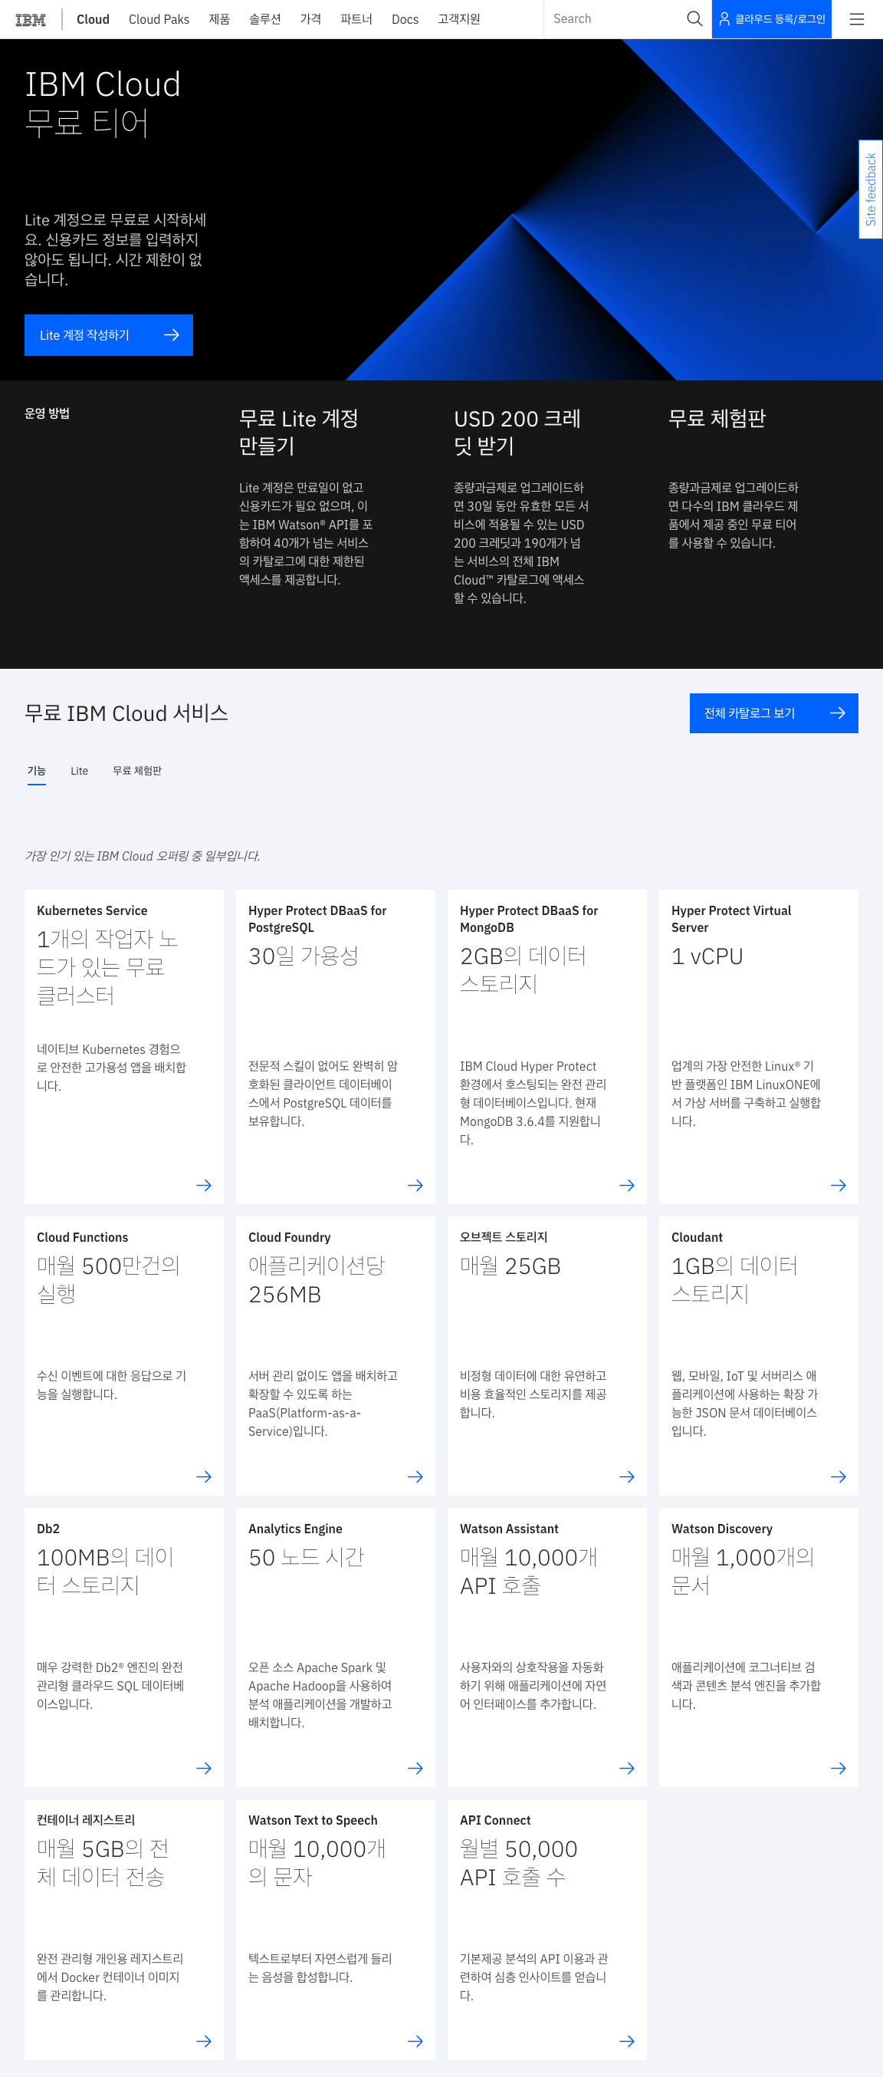Screen dimensions: 883x2077
Task: Open the Analytics Engine card title
Action: coord(295,1529)
